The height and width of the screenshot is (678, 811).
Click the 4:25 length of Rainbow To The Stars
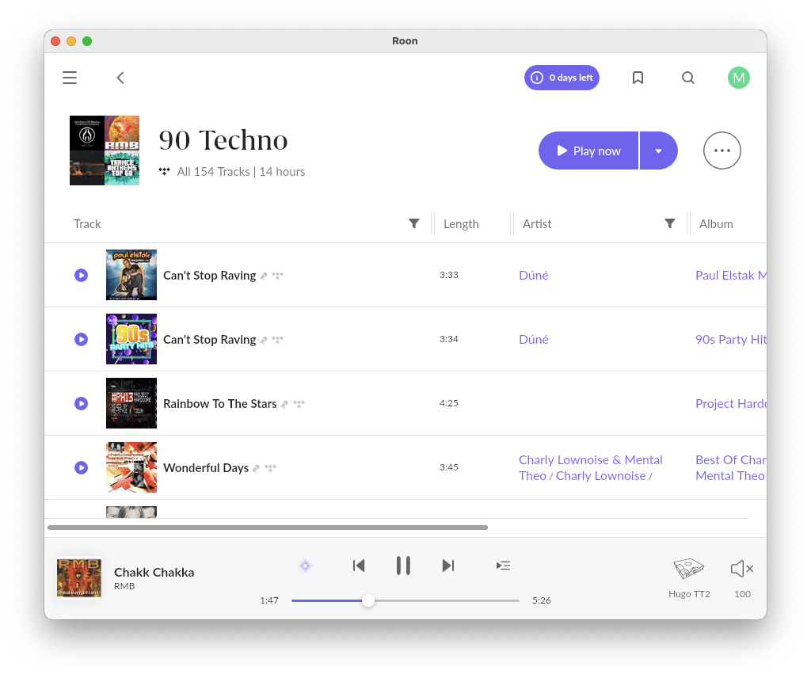pyautogui.click(x=449, y=403)
